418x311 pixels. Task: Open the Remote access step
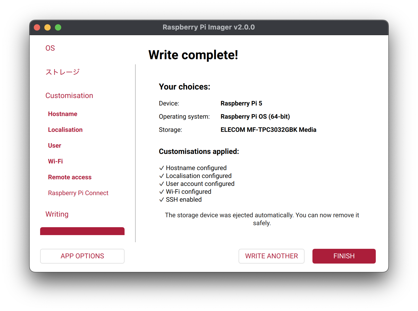(70, 177)
